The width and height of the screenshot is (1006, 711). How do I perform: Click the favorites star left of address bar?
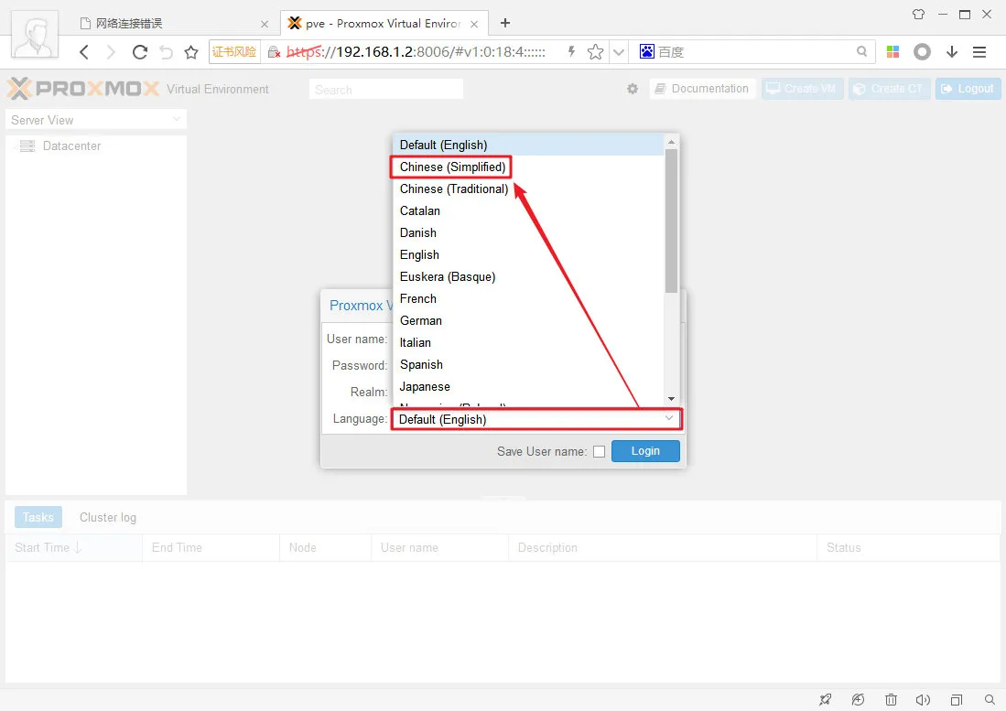(191, 52)
